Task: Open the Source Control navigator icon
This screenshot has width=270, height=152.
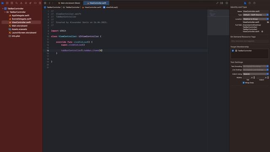Action: (x=7, y=3)
